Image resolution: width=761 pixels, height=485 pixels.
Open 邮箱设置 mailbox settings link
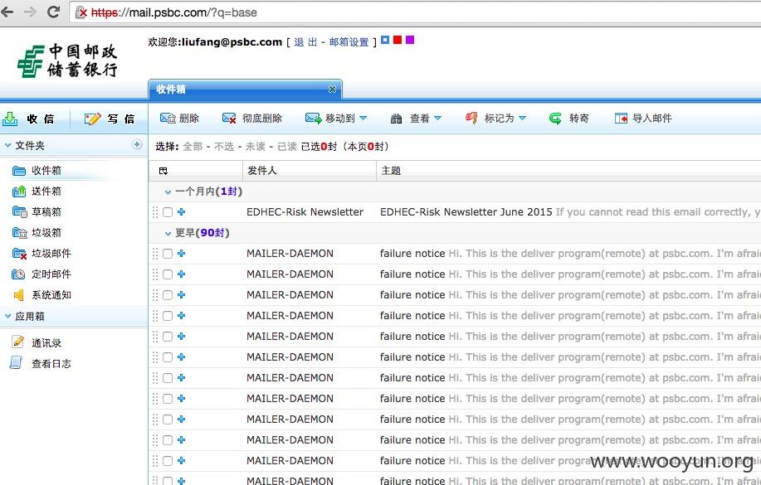349,42
